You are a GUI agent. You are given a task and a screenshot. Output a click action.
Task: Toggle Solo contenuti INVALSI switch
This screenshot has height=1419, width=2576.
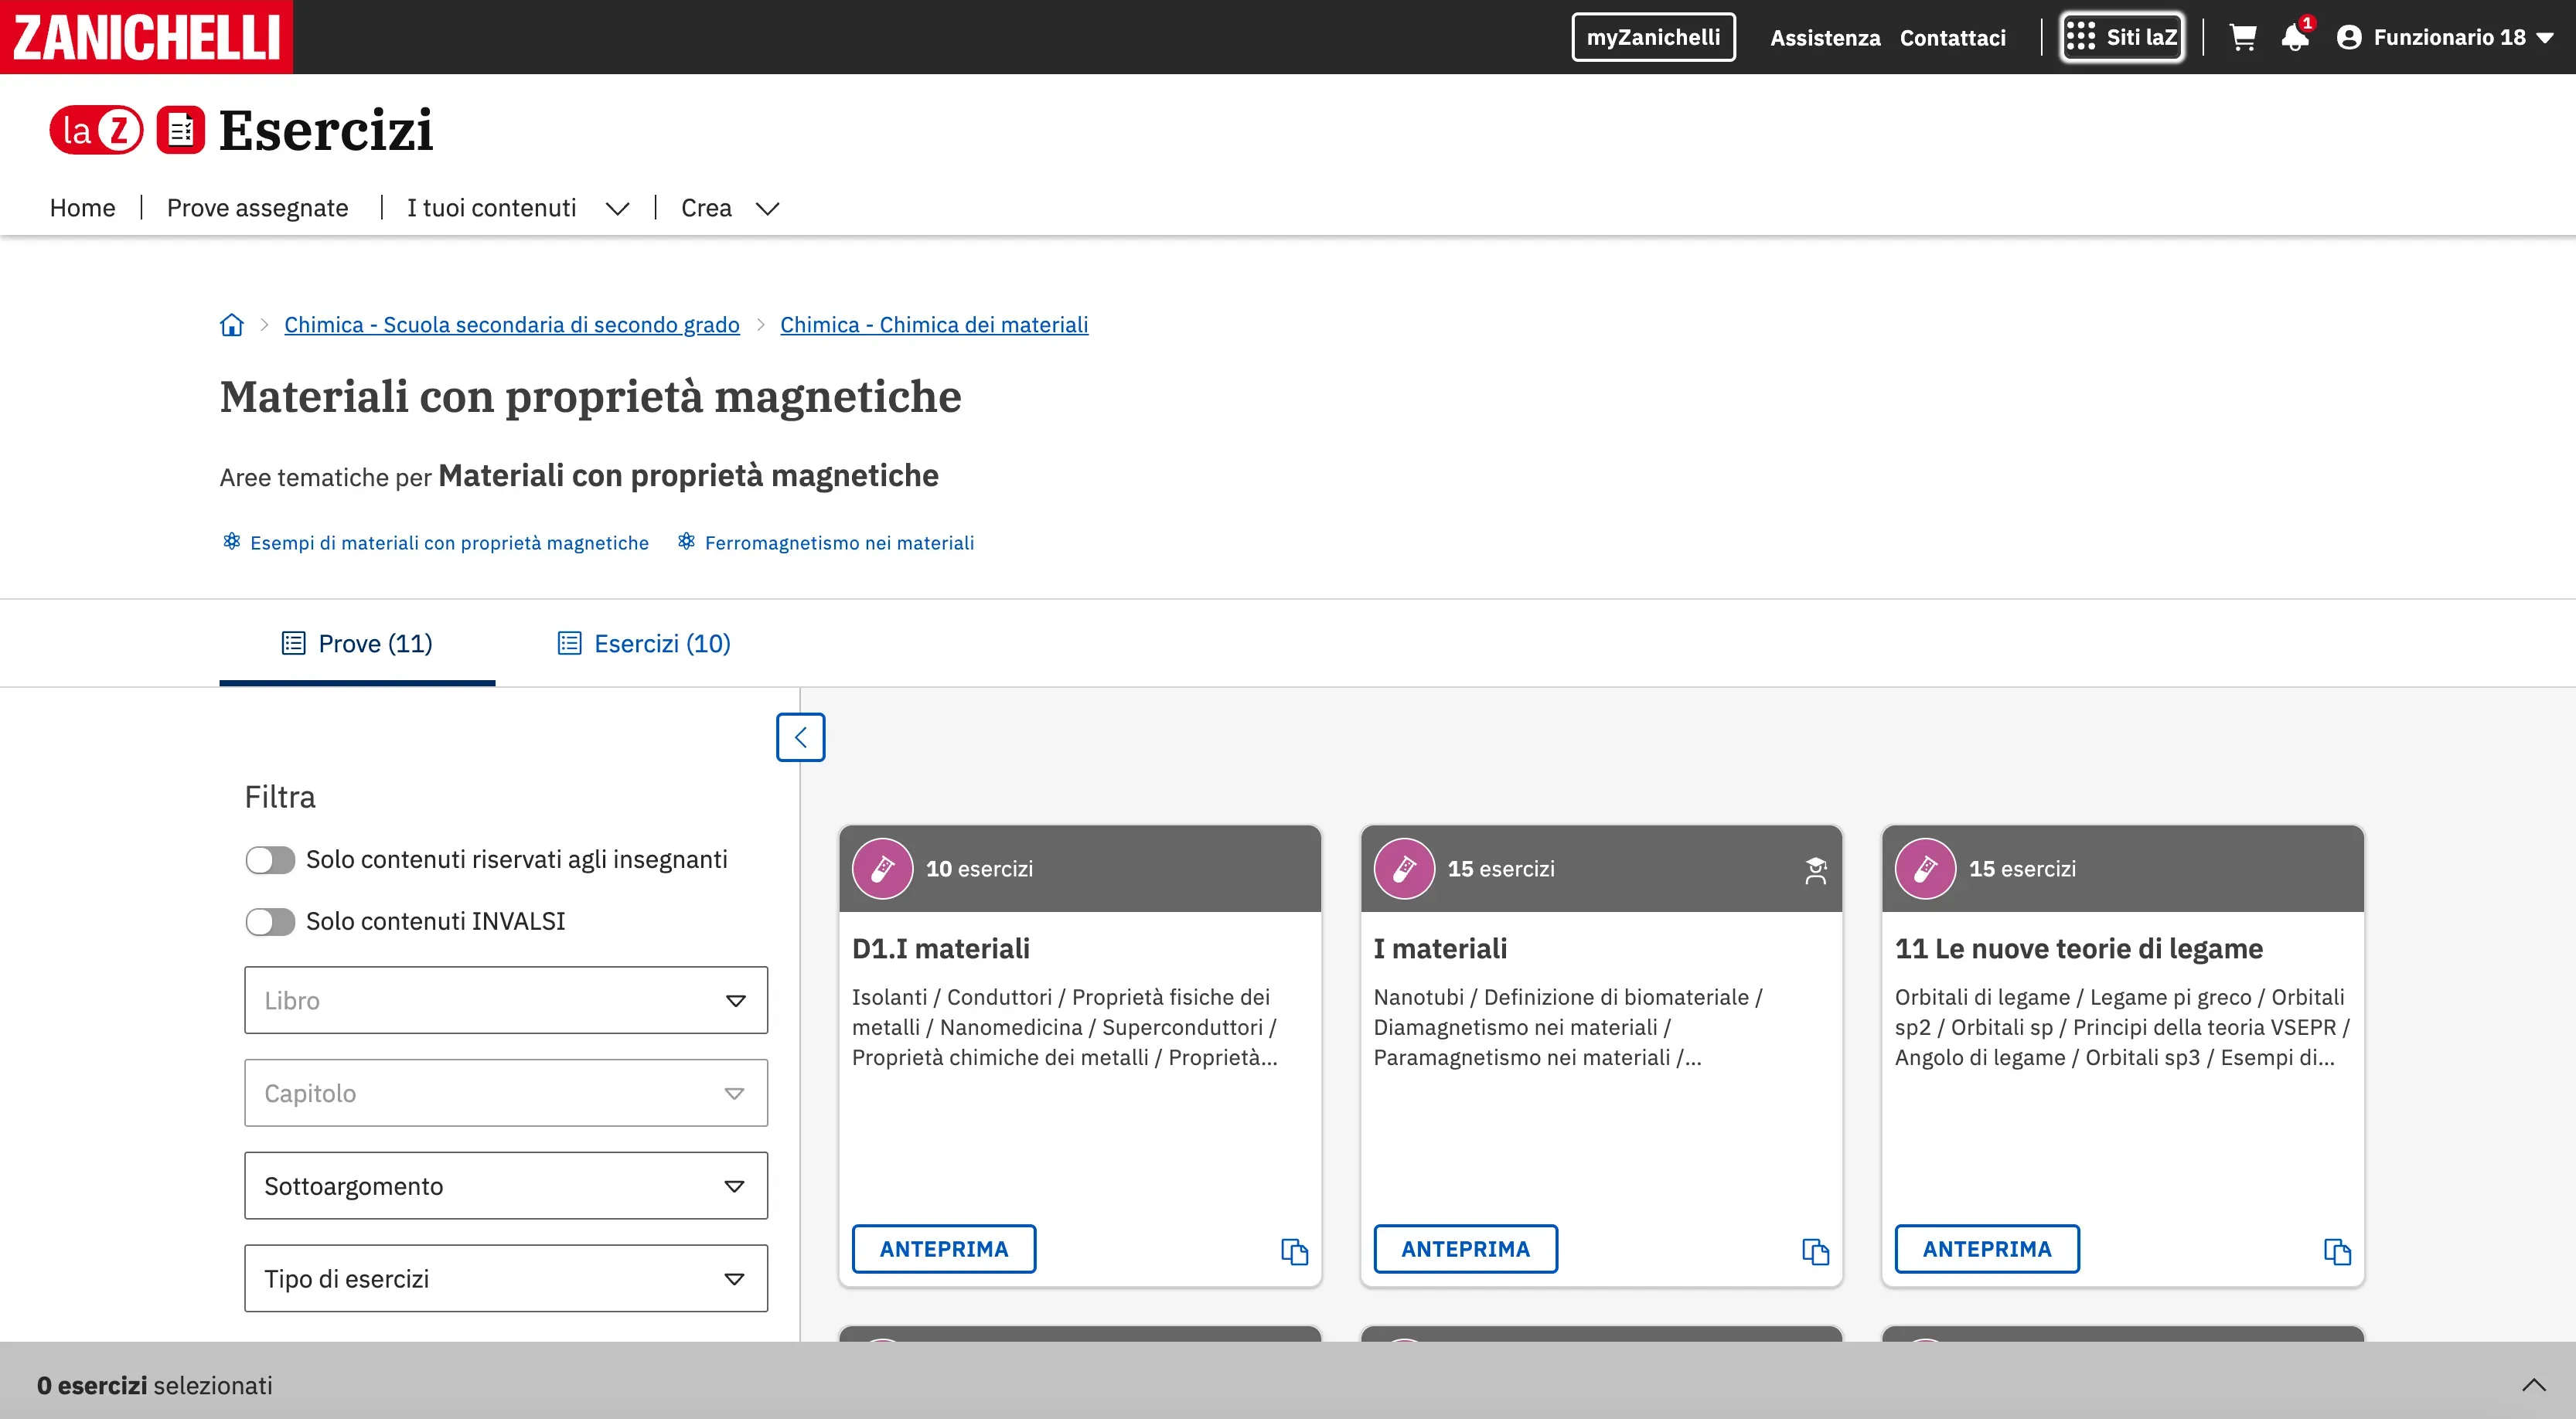(270, 921)
